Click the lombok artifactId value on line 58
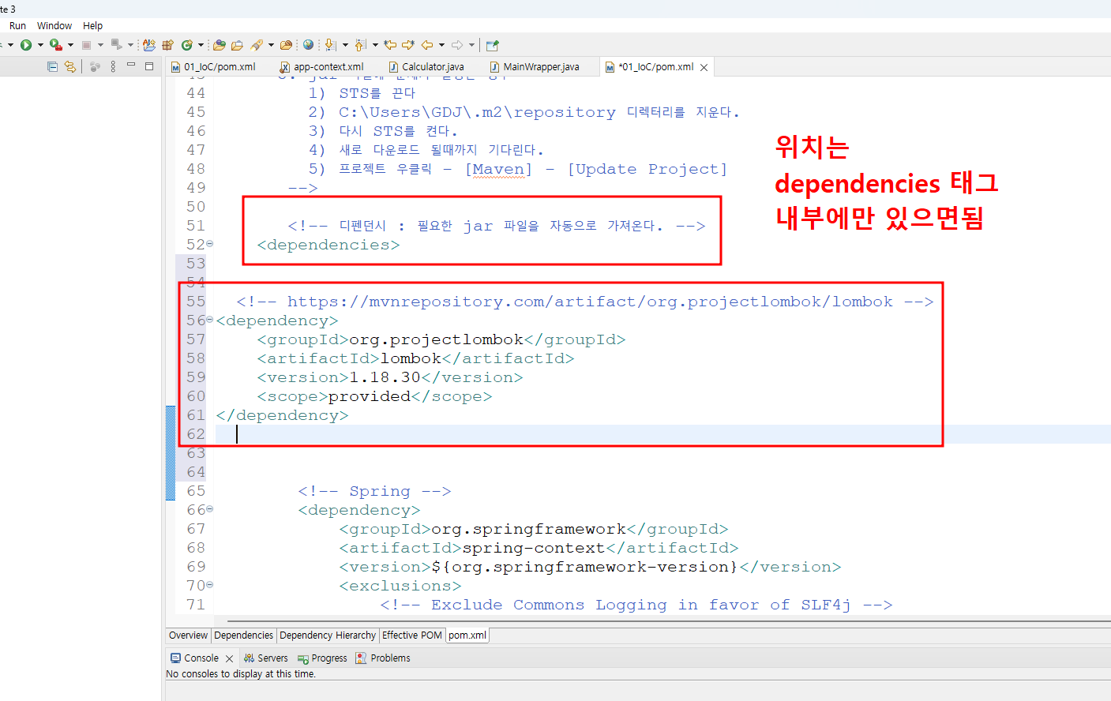1111x701 pixels. (411, 358)
